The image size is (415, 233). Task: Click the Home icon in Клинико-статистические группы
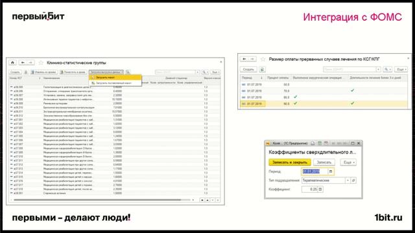(12, 63)
